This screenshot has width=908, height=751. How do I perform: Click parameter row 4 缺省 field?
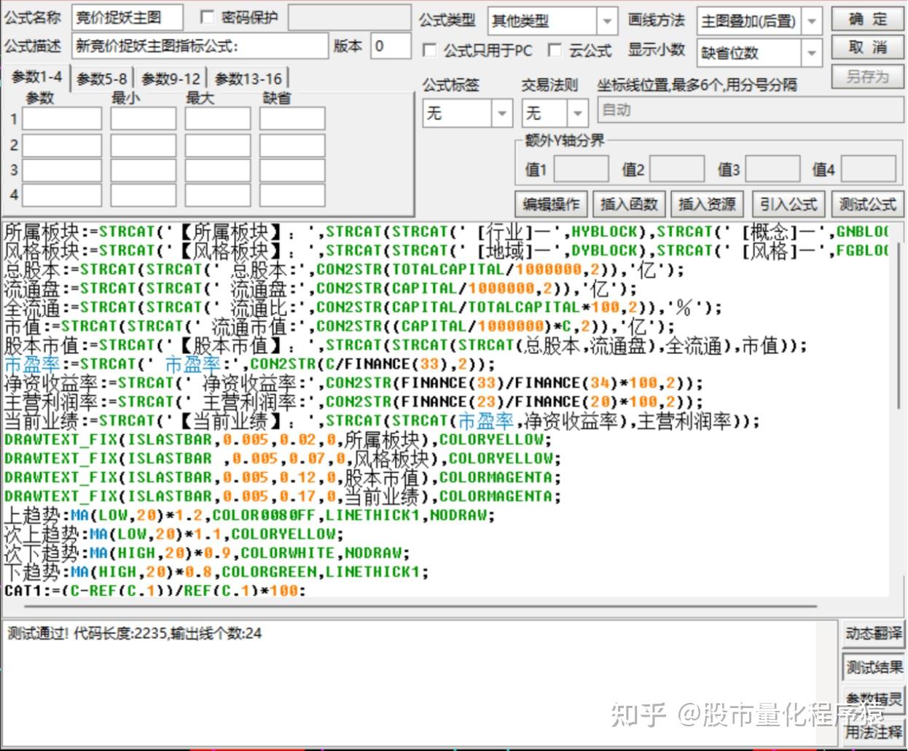pos(291,194)
